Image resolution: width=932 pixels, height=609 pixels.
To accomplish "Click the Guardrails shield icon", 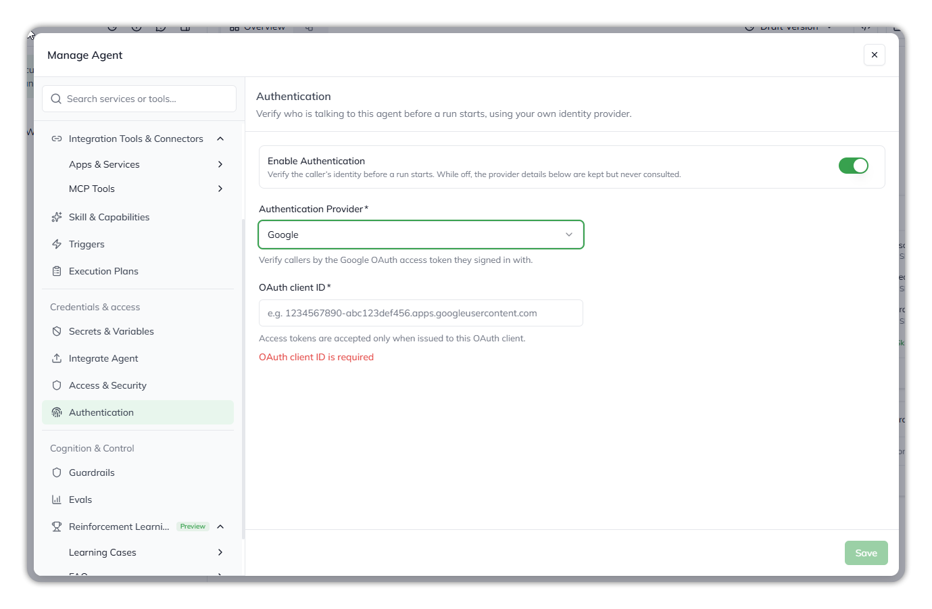I will point(57,472).
